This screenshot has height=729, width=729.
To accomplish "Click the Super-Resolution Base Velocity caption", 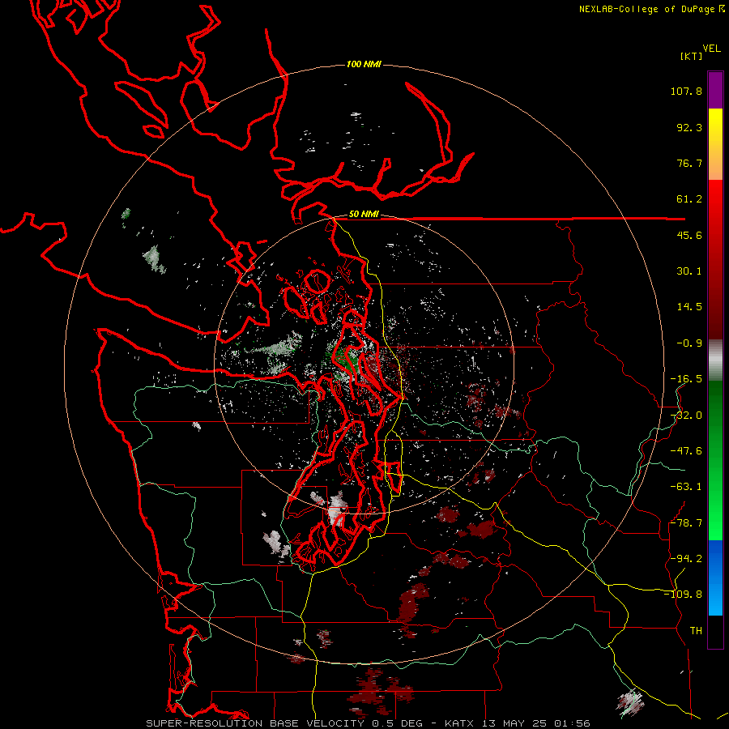I will click(368, 723).
